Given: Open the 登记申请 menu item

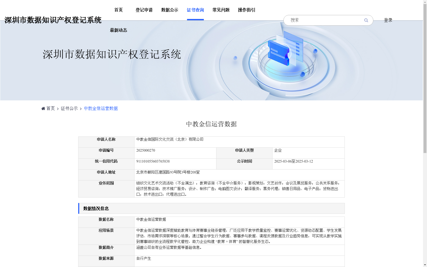Looking at the screenshot, I should [144, 10].
